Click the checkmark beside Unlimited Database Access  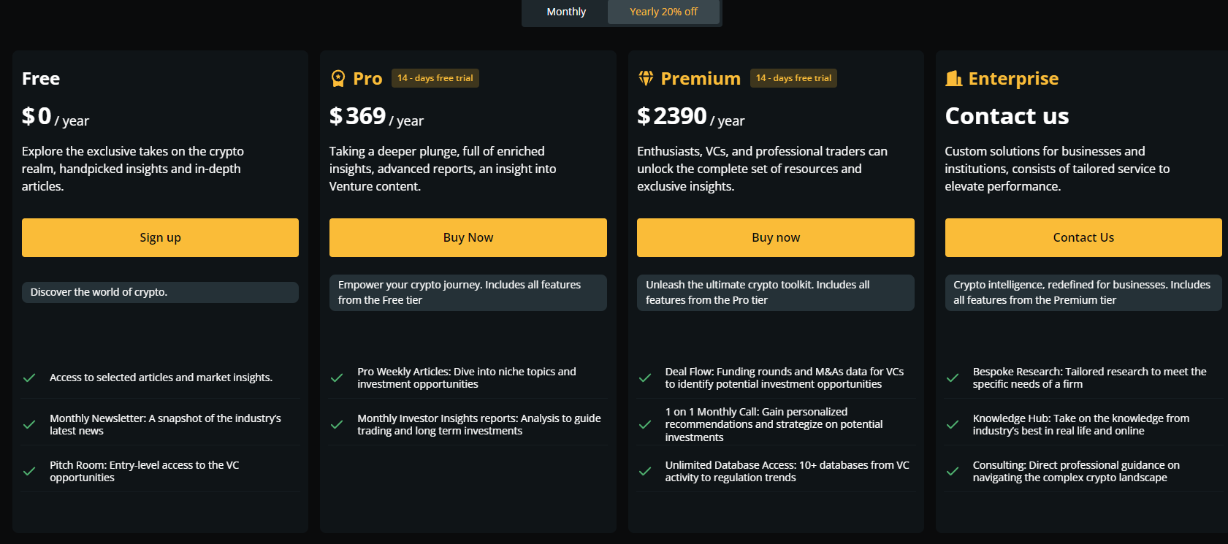(645, 470)
